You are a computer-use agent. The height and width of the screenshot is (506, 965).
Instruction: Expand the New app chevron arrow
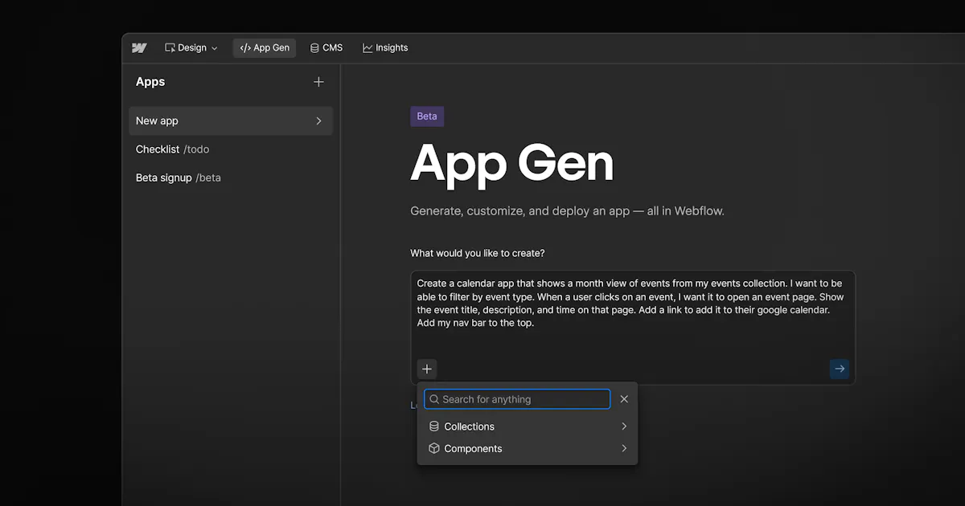pyautogui.click(x=318, y=120)
